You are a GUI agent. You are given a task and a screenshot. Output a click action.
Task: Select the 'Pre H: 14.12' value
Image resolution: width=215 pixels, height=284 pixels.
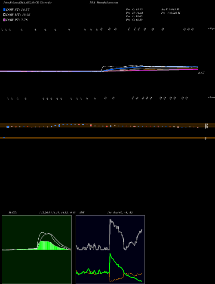point(135,13)
